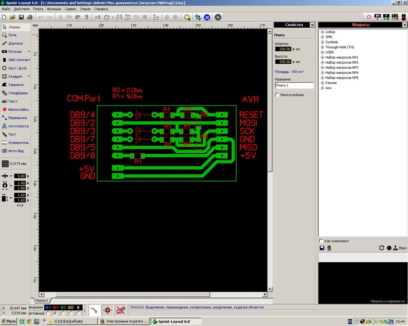Viewport: 408px width, 326px height.
Task: Save macro with panel floppy icon
Action: click(x=322, y=248)
